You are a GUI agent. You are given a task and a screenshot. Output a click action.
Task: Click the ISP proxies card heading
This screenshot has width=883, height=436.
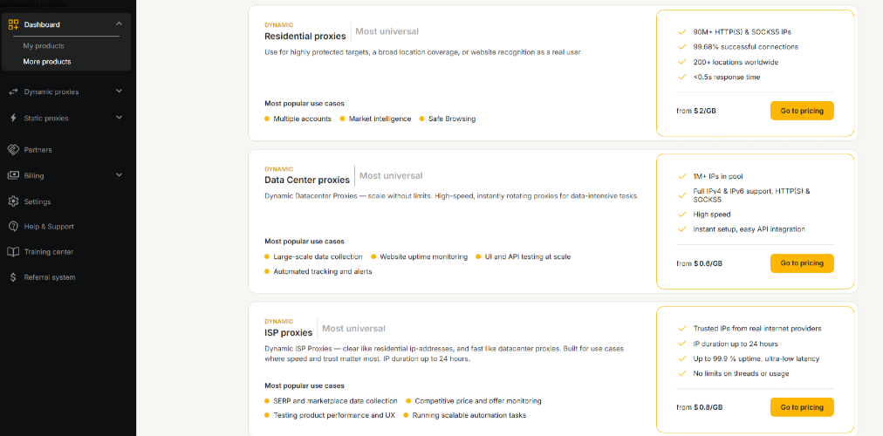point(288,332)
